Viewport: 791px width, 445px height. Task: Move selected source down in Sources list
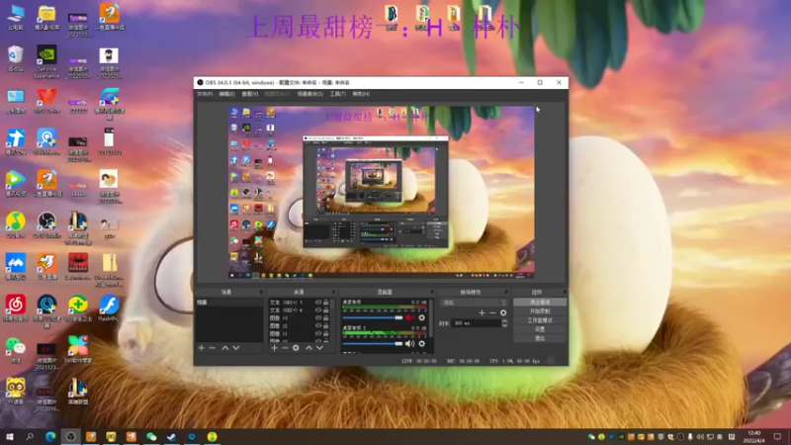point(319,348)
